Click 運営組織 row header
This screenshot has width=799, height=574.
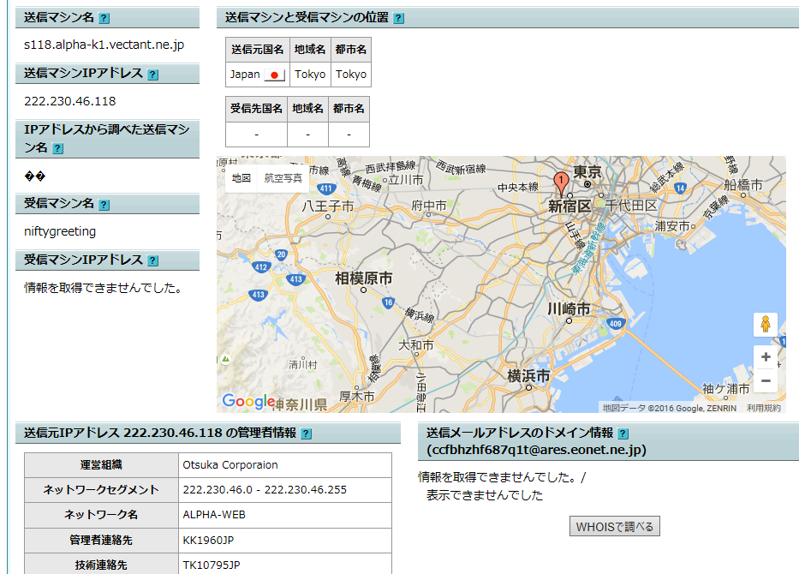coord(101,465)
